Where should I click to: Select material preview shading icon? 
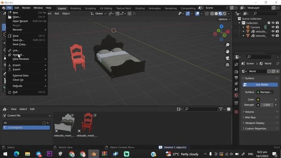click(220, 14)
